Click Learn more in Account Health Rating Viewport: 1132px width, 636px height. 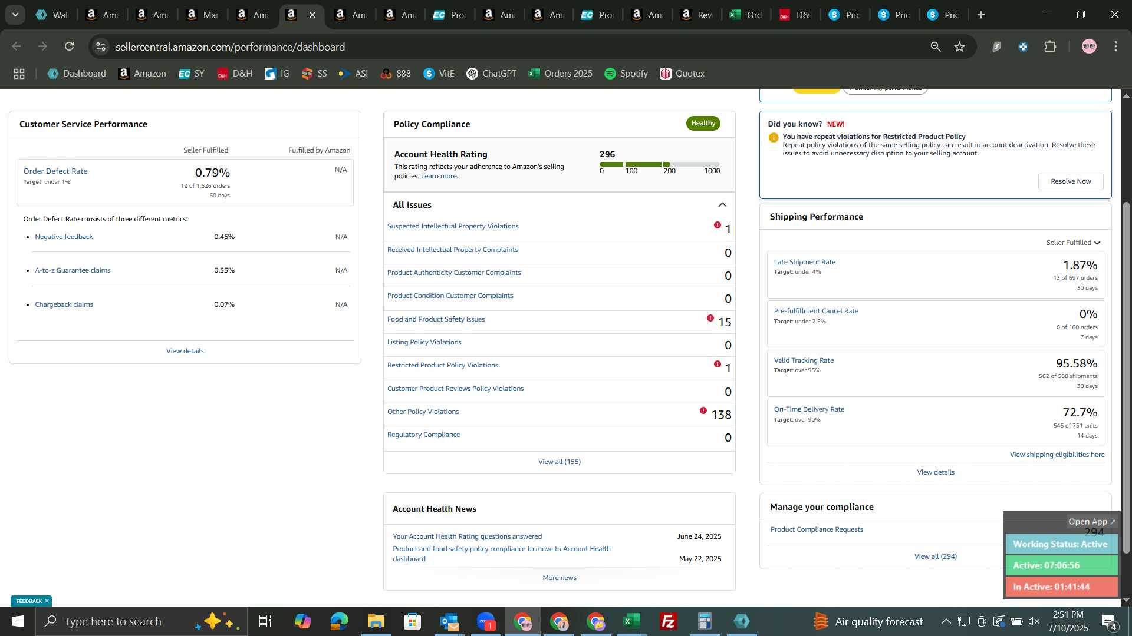[x=439, y=176]
